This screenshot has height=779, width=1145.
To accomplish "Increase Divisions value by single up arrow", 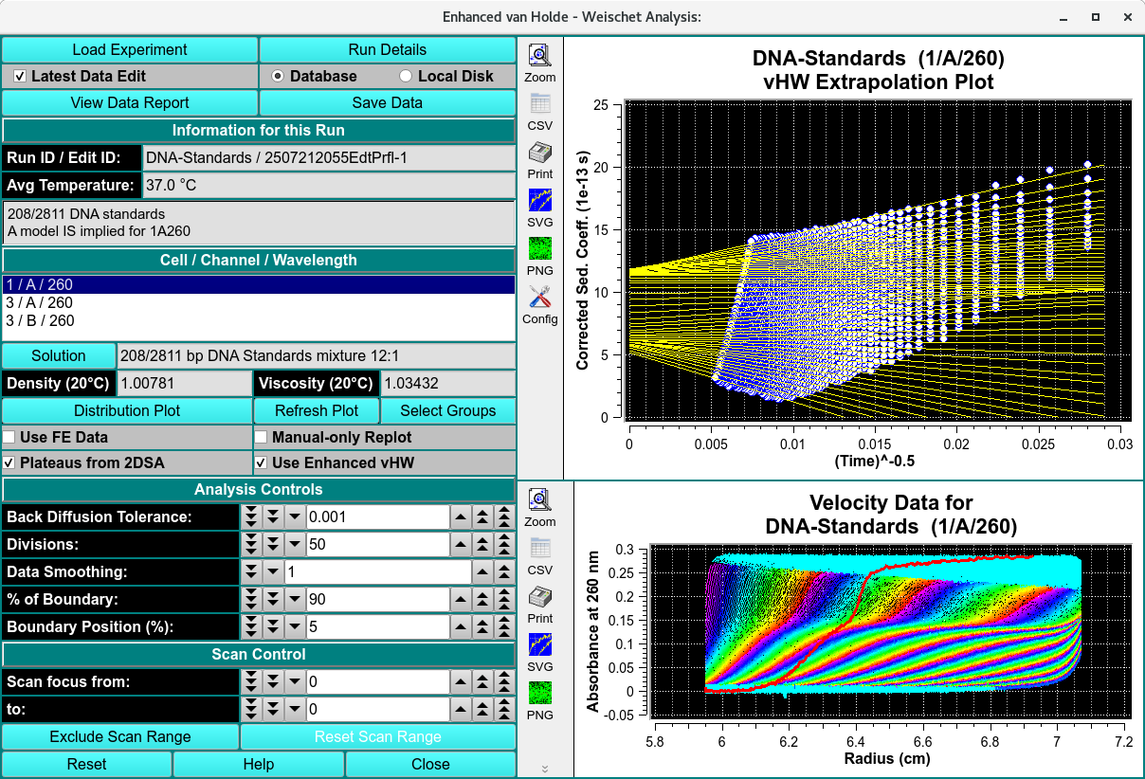I will click(459, 544).
